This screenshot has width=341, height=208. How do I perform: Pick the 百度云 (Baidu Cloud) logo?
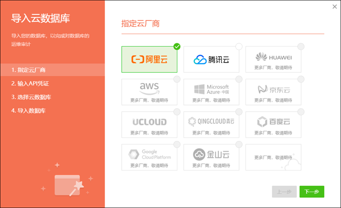273,121
